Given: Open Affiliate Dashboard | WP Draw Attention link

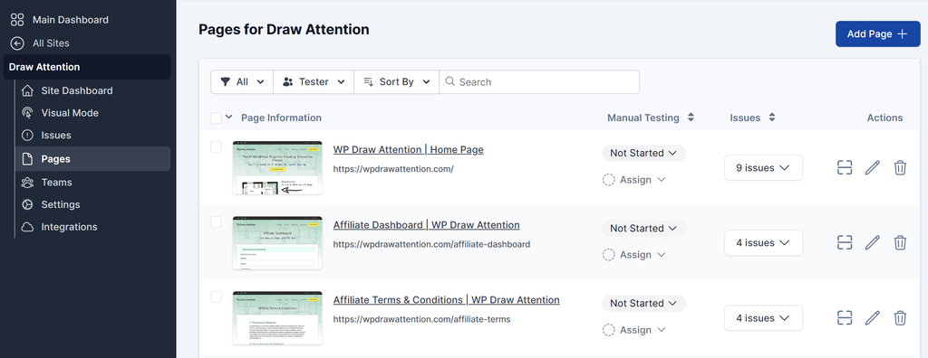Looking at the screenshot, I should point(426,225).
